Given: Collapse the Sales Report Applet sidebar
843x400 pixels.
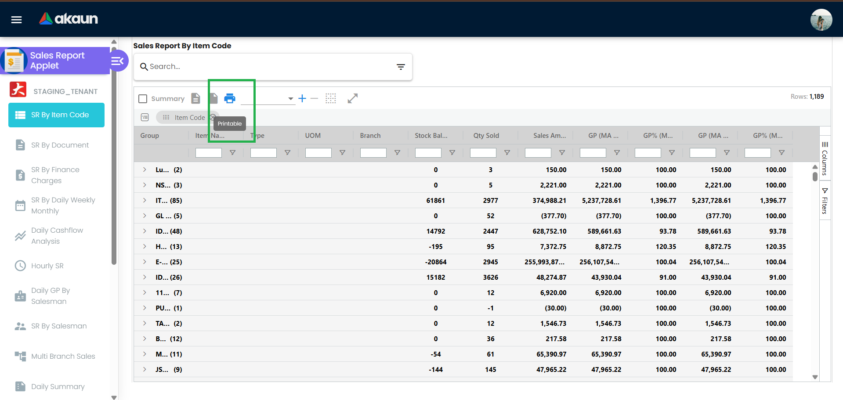Looking at the screenshot, I should 118,61.
